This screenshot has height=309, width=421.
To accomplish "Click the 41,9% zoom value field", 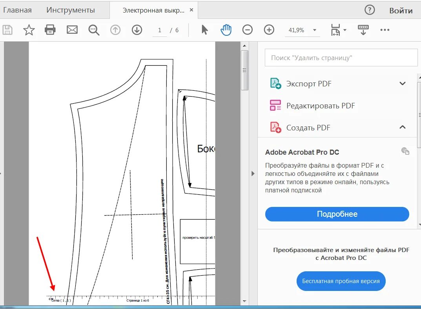I will click(x=297, y=30).
